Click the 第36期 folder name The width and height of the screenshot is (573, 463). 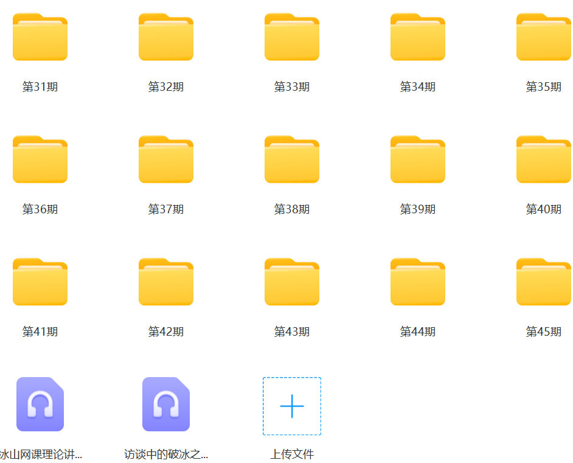coord(40,210)
